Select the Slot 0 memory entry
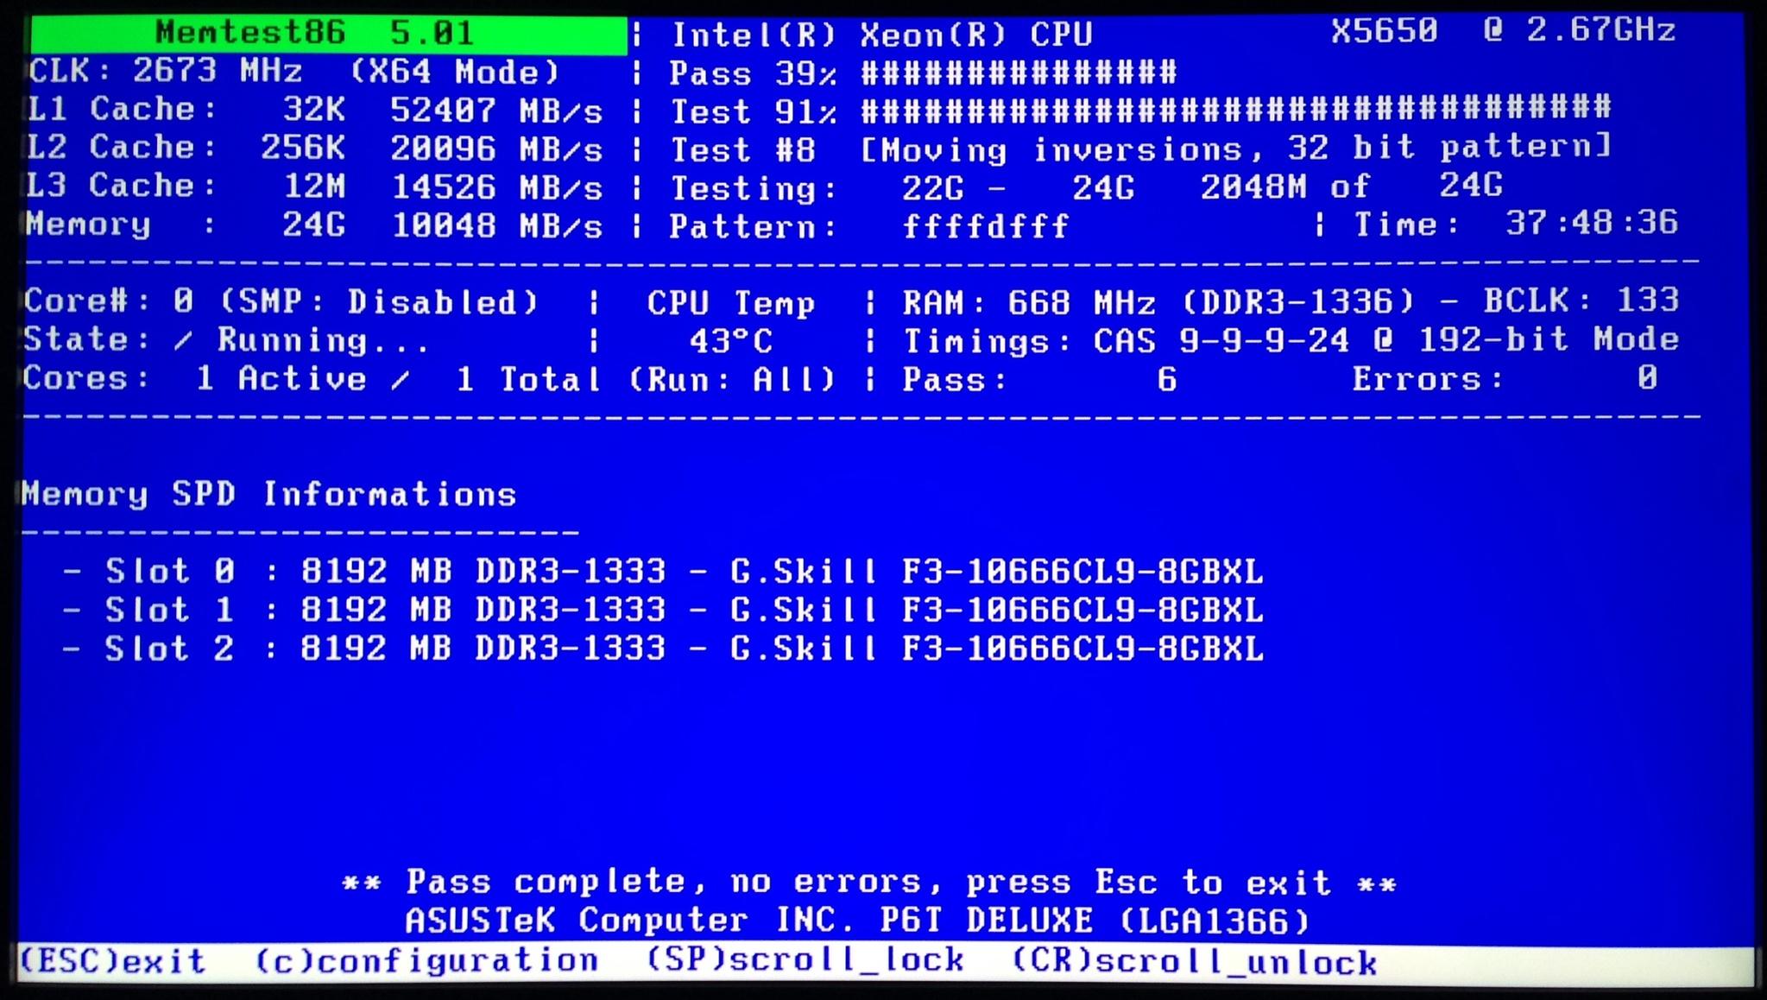 pos(663,572)
